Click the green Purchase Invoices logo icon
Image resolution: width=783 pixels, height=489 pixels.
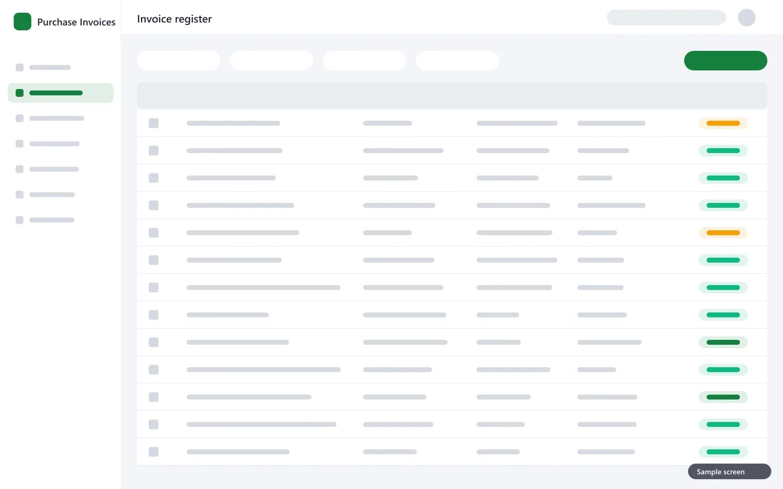click(x=23, y=22)
